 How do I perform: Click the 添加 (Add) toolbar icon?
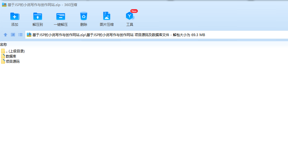(x=15, y=16)
